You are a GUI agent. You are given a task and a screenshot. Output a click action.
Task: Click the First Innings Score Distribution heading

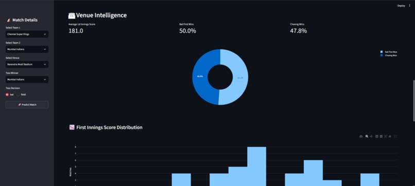[x=109, y=127]
